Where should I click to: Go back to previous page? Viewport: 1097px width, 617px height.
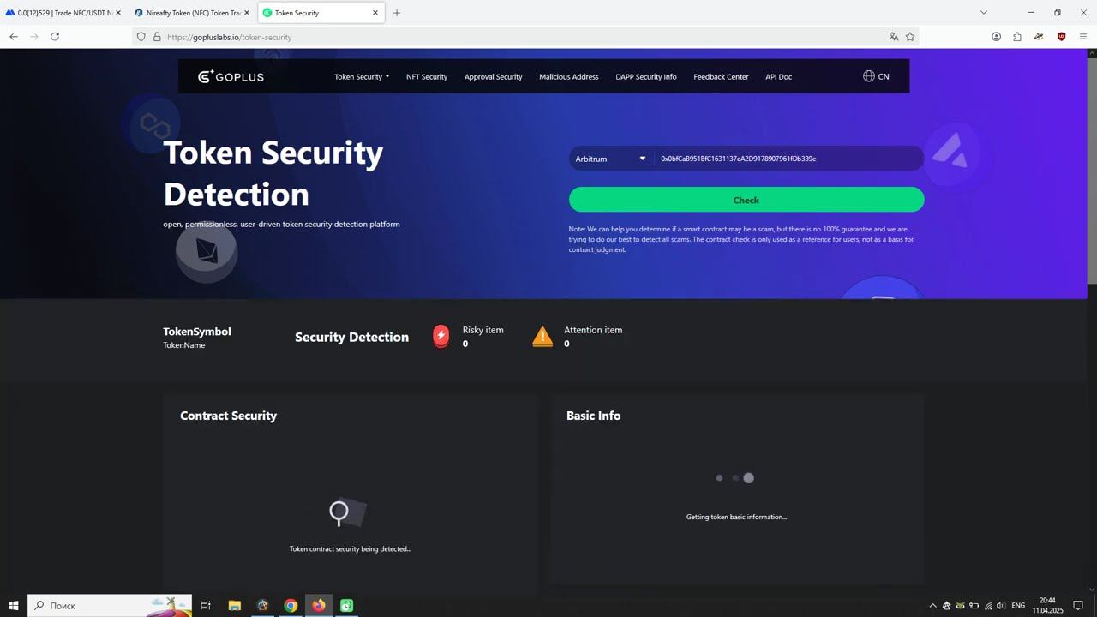[x=14, y=37]
